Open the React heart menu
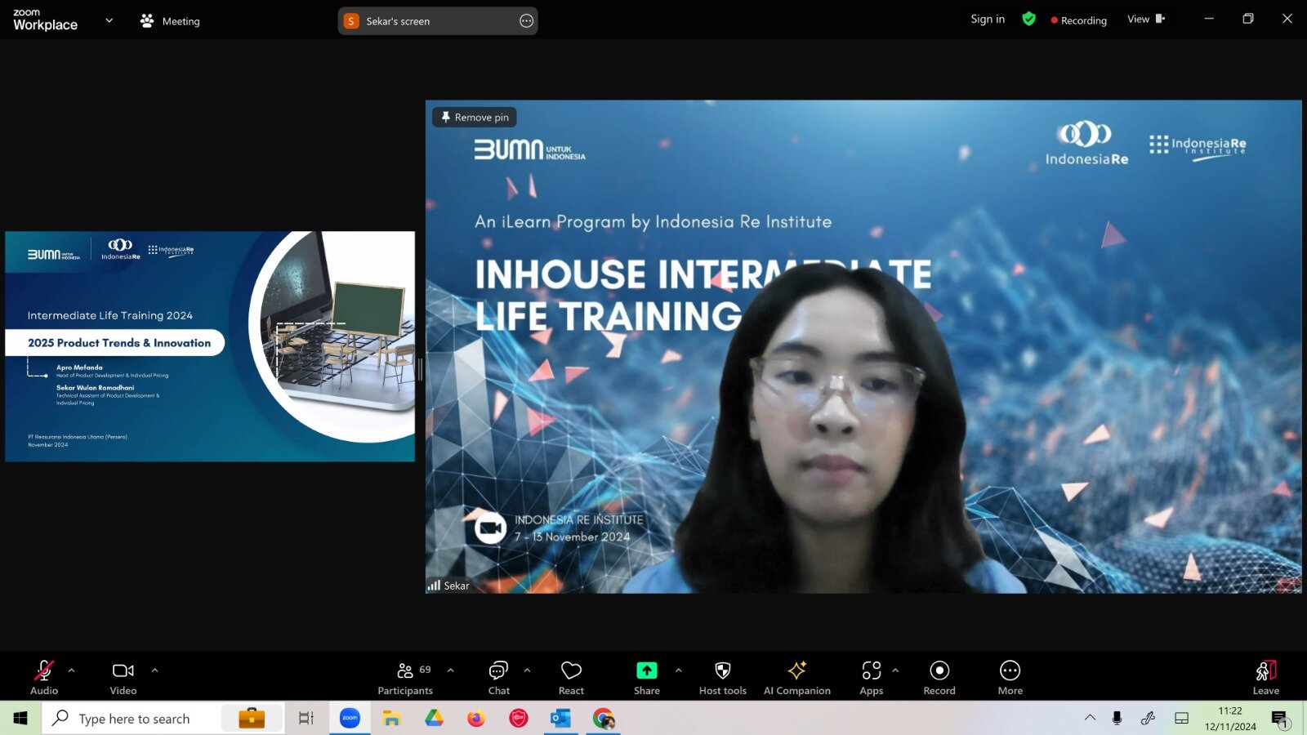1307x735 pixels. pos(571,677)
